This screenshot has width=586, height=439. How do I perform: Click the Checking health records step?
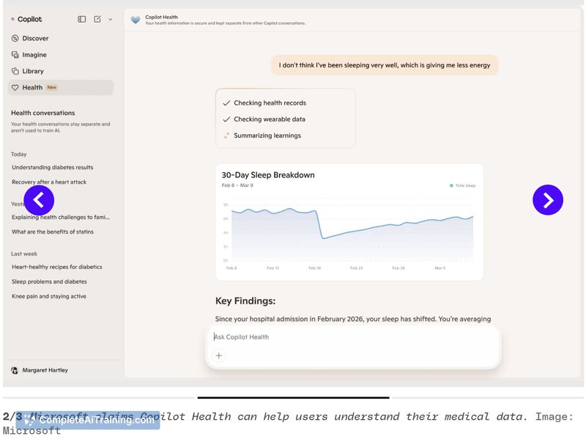[264, 103]
